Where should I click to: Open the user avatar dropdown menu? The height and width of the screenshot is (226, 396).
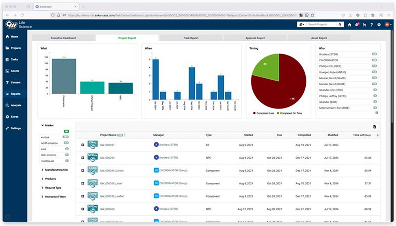point(388,25)
